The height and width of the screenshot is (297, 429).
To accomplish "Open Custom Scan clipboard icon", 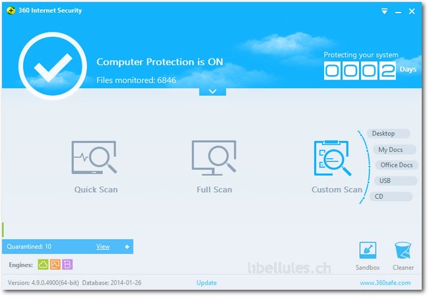I will [x=332, y=158].
